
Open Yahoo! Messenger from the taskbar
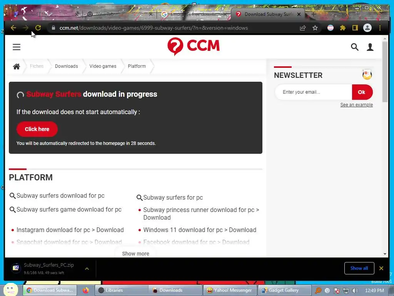point(230,290)
